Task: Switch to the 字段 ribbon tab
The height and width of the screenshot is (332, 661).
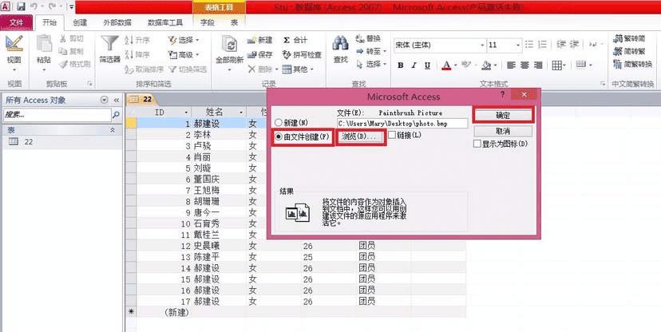Action: (x=207, y=23)
